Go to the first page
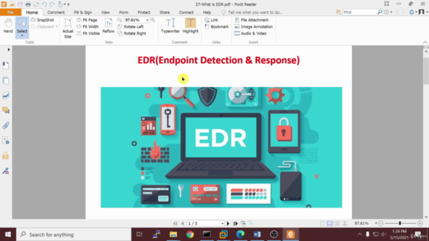Image resolution: width=429 pixels, height=241 pixels. click(175, 224)
